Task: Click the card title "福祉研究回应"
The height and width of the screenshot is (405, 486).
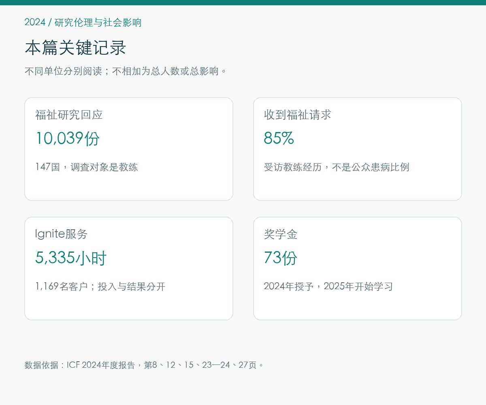Action: coord(69,115)
